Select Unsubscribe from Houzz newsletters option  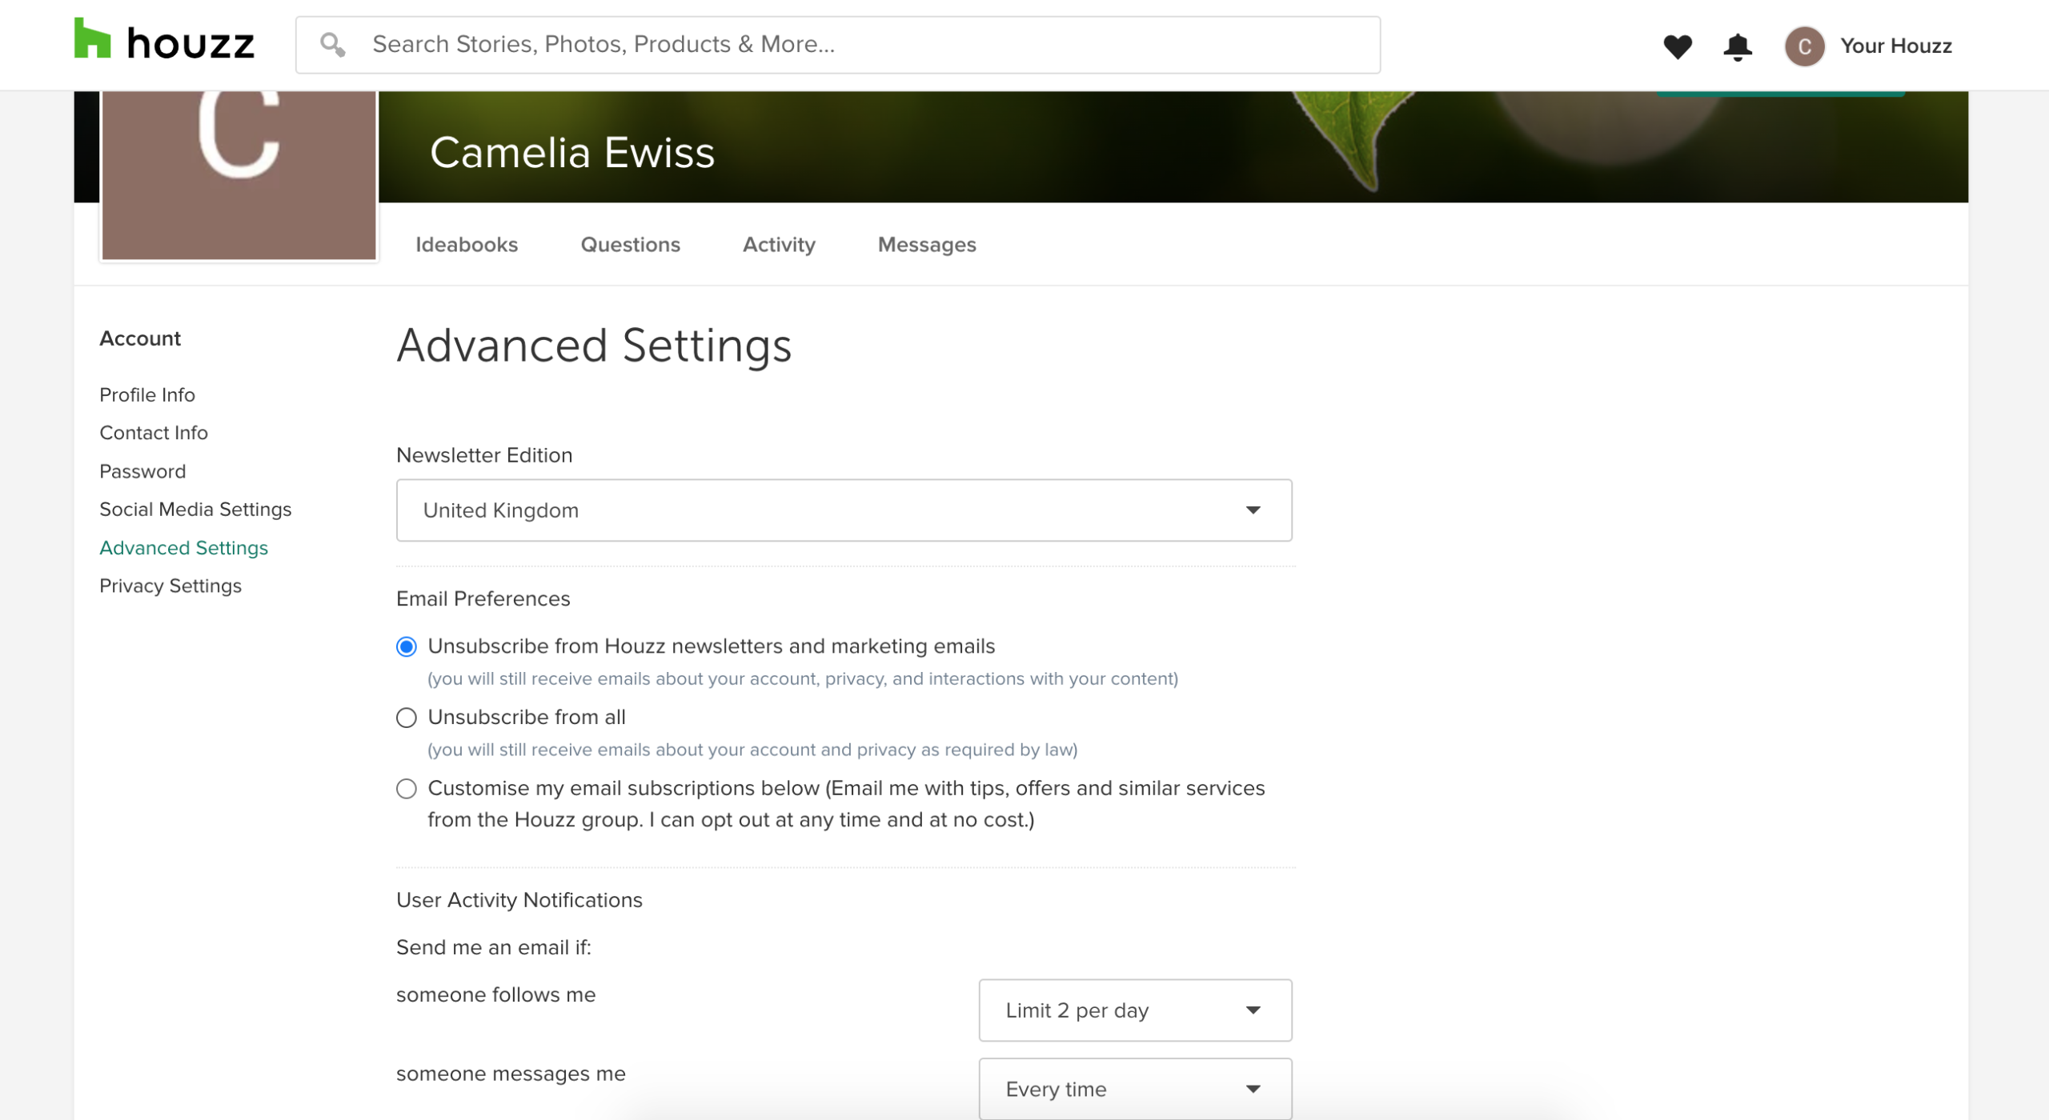[x=407, y=646]
